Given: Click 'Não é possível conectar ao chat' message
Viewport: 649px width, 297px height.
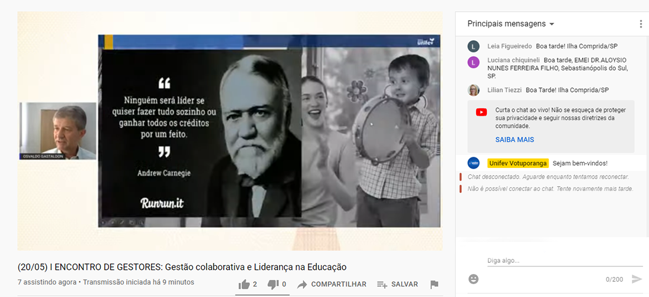Looking at the screenshot, I should tap(550, 189).
